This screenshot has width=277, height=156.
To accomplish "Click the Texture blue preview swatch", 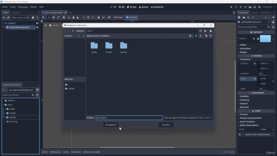I will (265, 39).
